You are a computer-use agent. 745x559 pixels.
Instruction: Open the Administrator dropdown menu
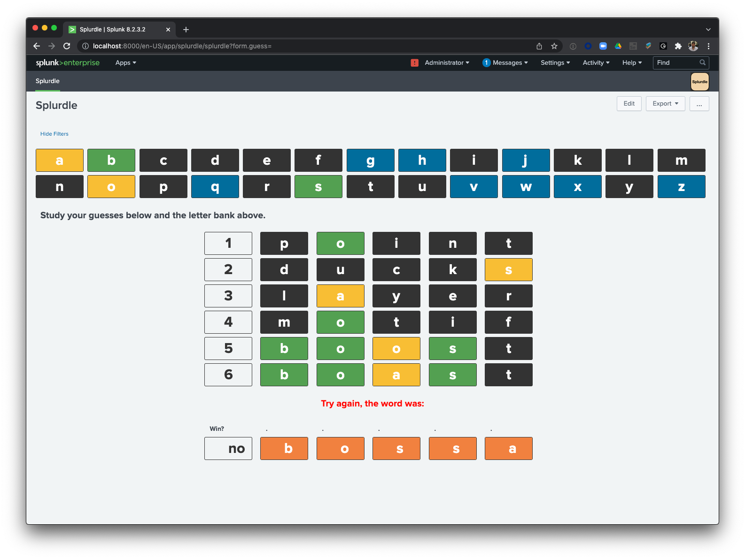tap(447, 63)
